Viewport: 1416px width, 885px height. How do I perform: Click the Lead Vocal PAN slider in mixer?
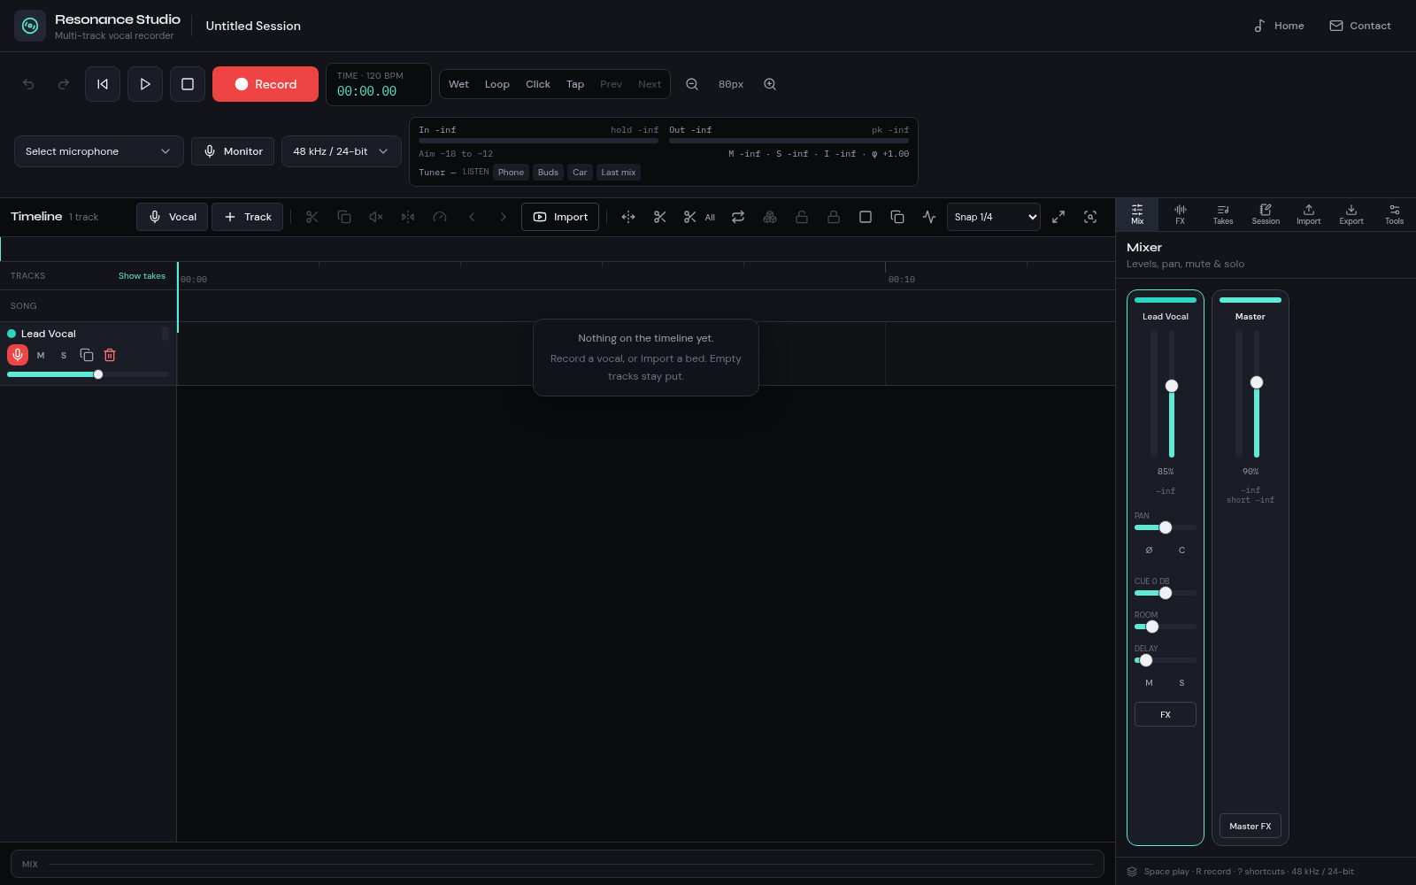click(x=1166, y=527)
